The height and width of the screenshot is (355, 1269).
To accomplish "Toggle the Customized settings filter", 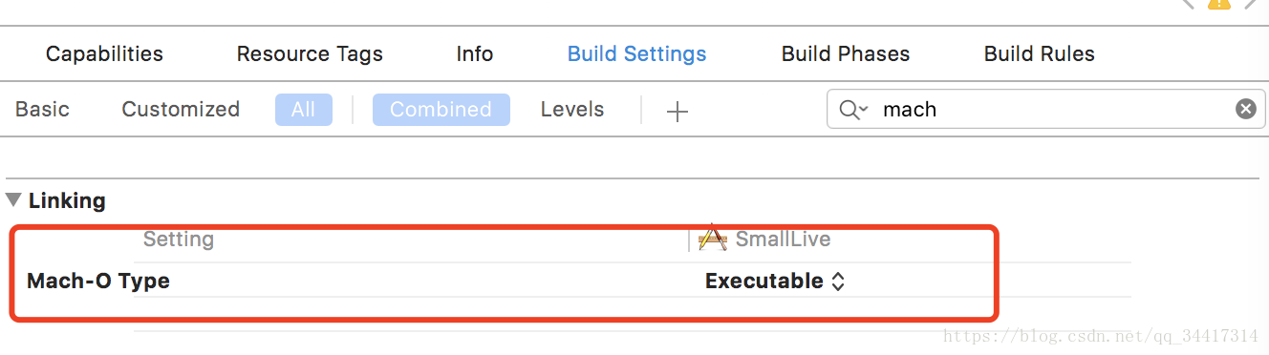I will [181, 109].
